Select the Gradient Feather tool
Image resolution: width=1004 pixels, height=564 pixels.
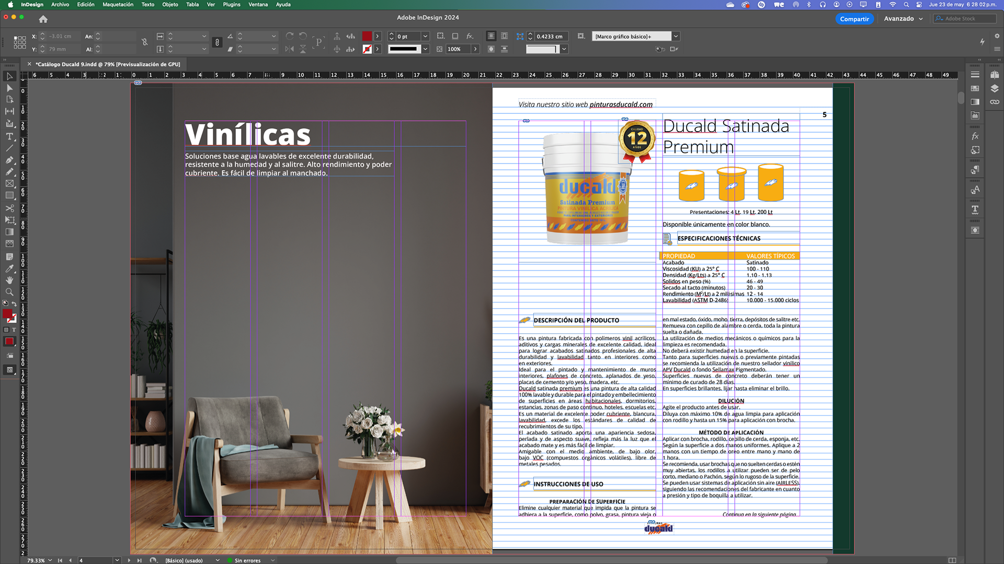9,244
